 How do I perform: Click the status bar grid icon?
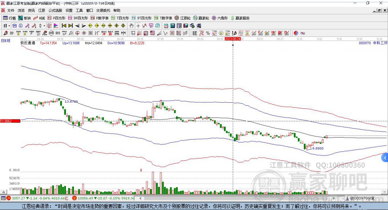click(x=3, y=198)
